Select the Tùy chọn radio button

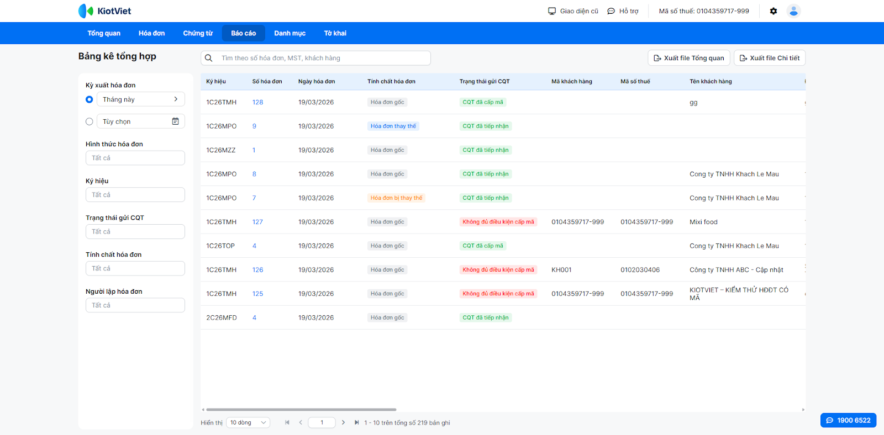[90, 121]
